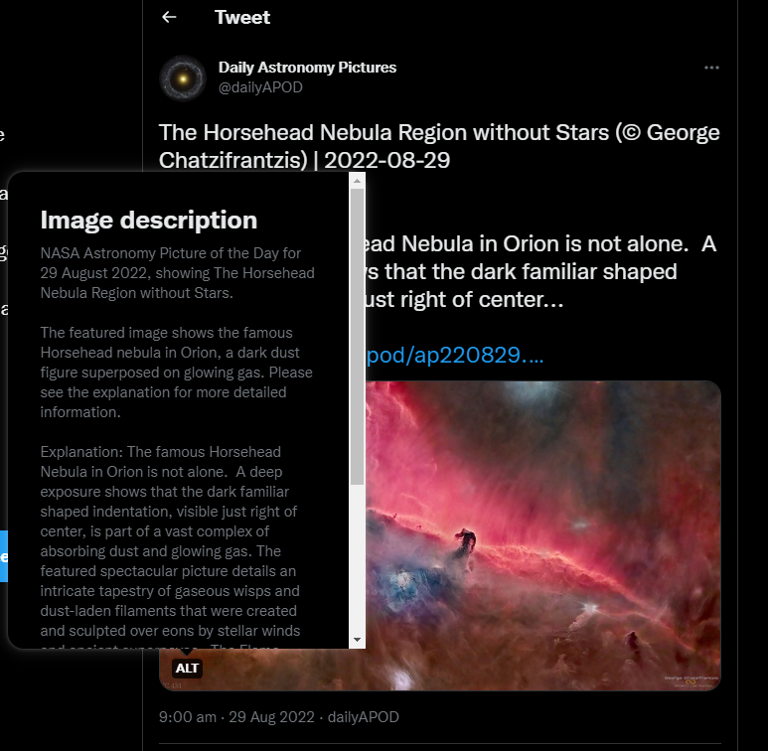Screen dimensions: 768x751
Task: Click the @dailyAPOD handle
Action: pyautogui.click(x=260, y=87)
